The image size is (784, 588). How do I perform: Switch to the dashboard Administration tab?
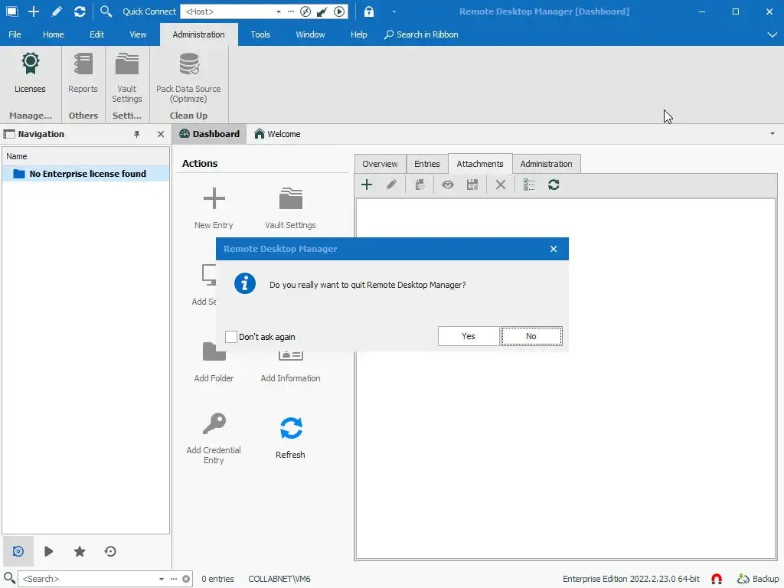tap(546, 164)
